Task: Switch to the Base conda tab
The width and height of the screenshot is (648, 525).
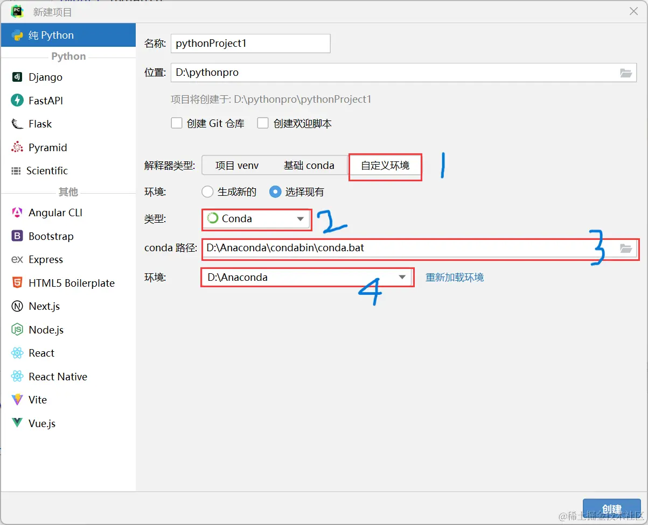Action: [x=309, y=166]
